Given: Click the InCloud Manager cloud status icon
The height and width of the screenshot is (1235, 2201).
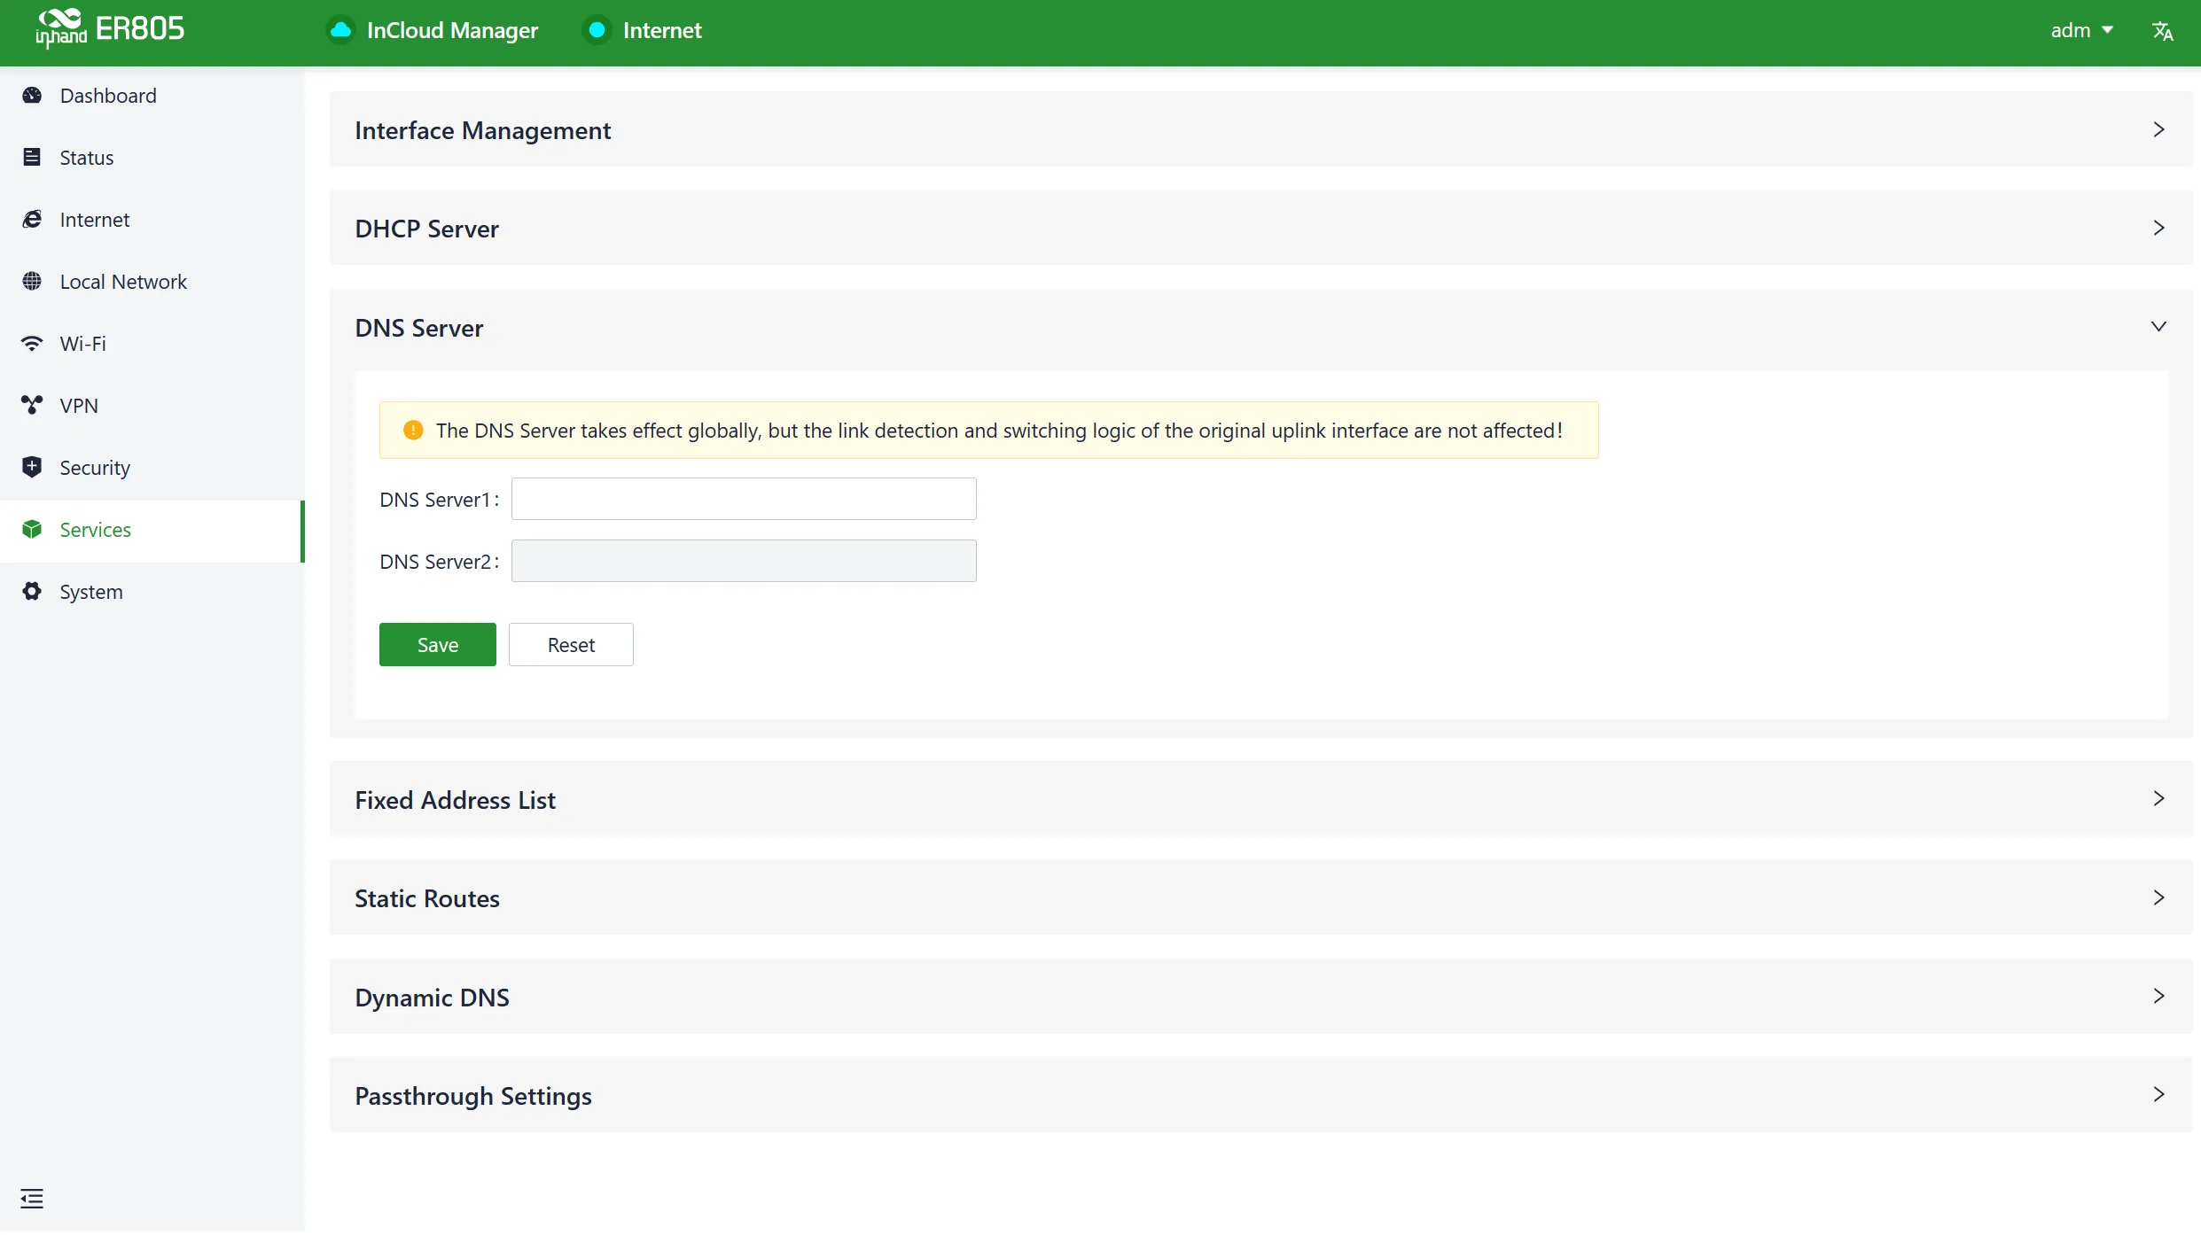Looking at the screenshot, I should pos(340,30).
